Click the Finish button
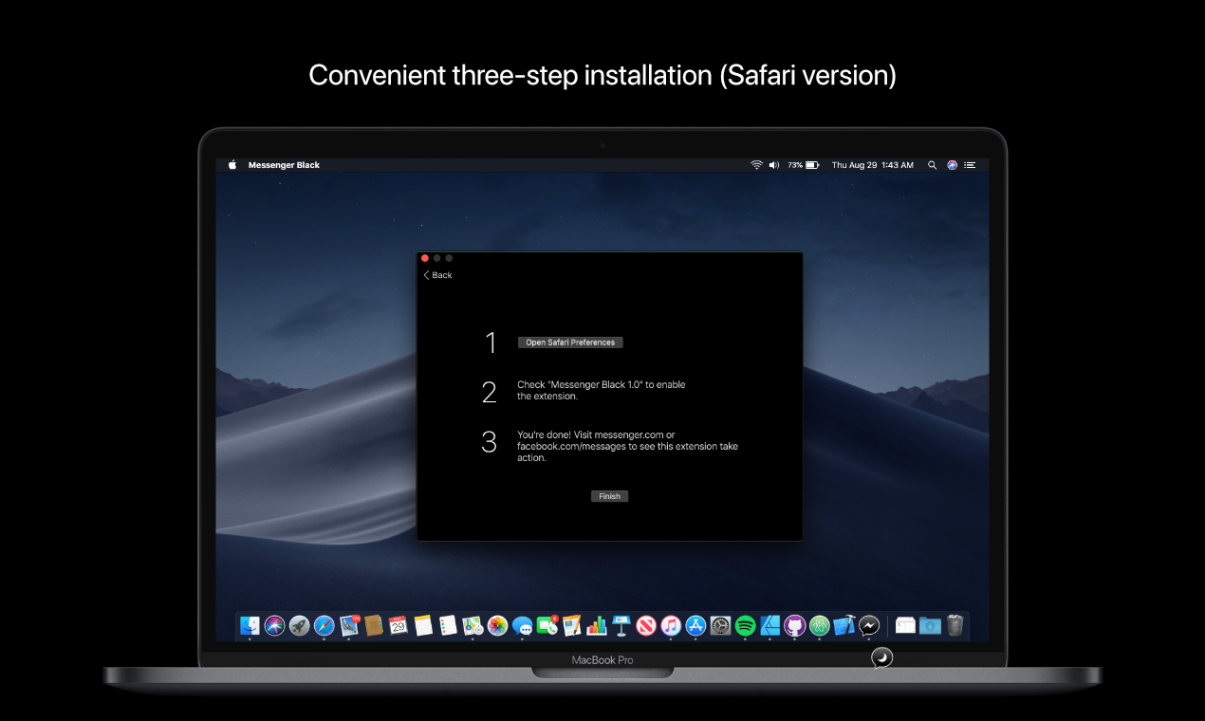Viewport: 1205px width, 721px height. [609, 496]
